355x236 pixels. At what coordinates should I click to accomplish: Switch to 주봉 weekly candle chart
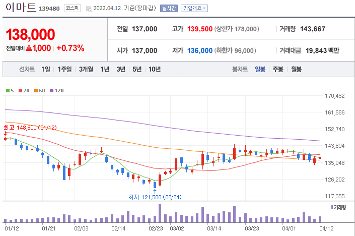(x=278, y=69)
